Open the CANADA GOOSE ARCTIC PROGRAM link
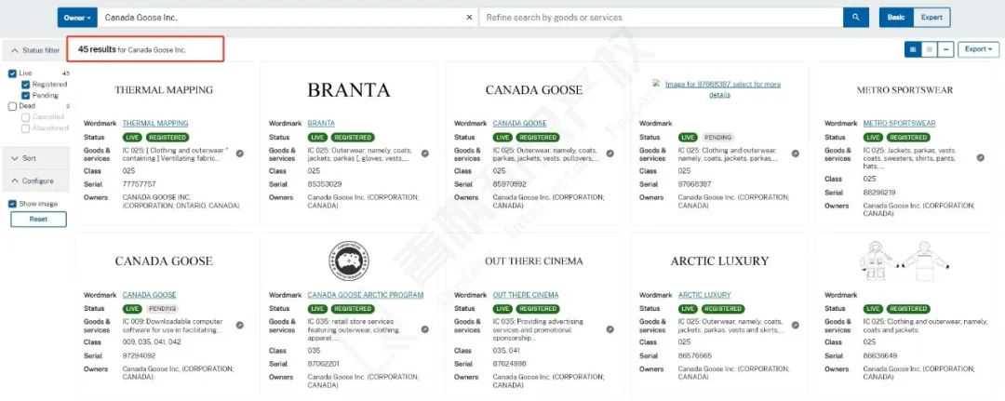 (366, 295)
